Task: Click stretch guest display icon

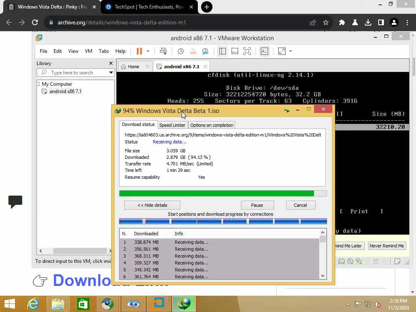Action: [282, 51]
